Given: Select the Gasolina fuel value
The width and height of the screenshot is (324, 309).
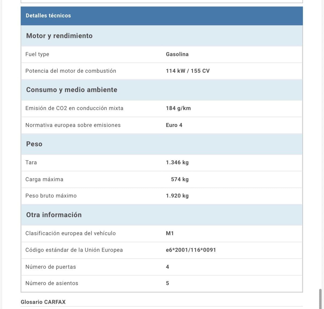Looking at the screenshot, I should click(177, 54).
